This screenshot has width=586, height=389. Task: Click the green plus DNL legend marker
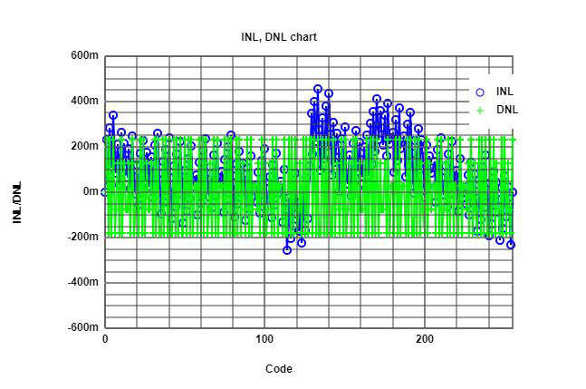pyautogui.click(x=480, y=110)
